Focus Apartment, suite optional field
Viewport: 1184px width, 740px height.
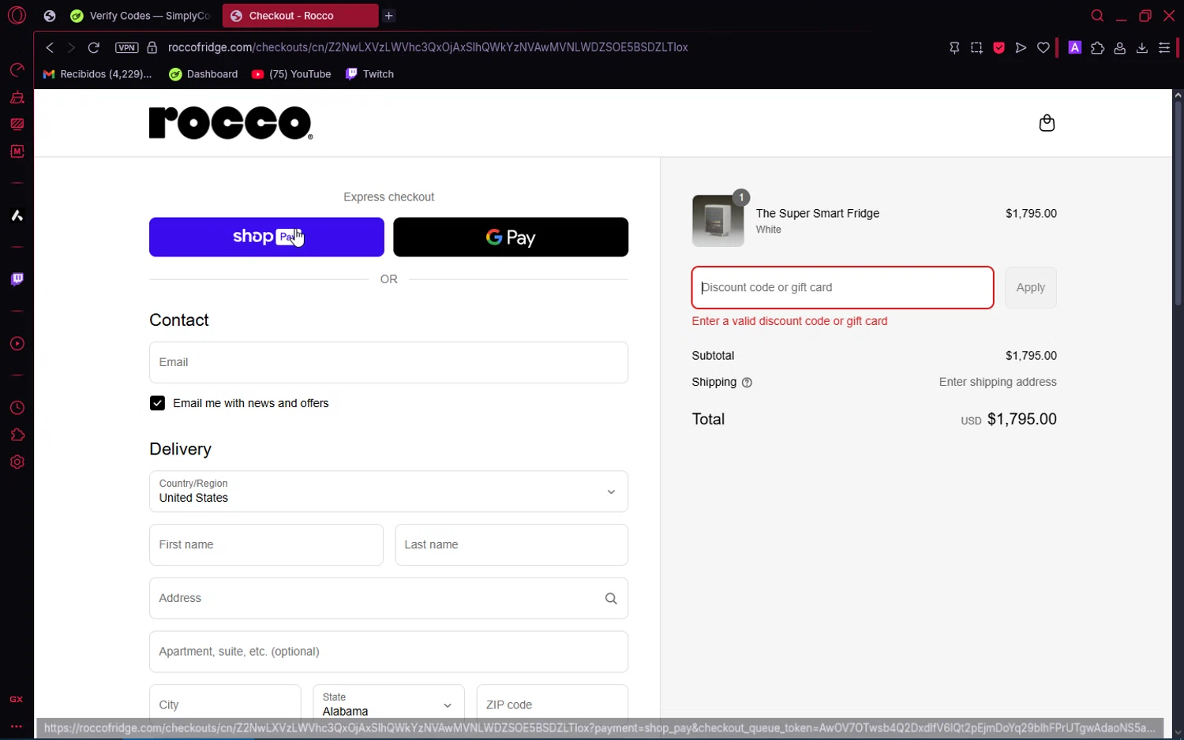(388, 652)
